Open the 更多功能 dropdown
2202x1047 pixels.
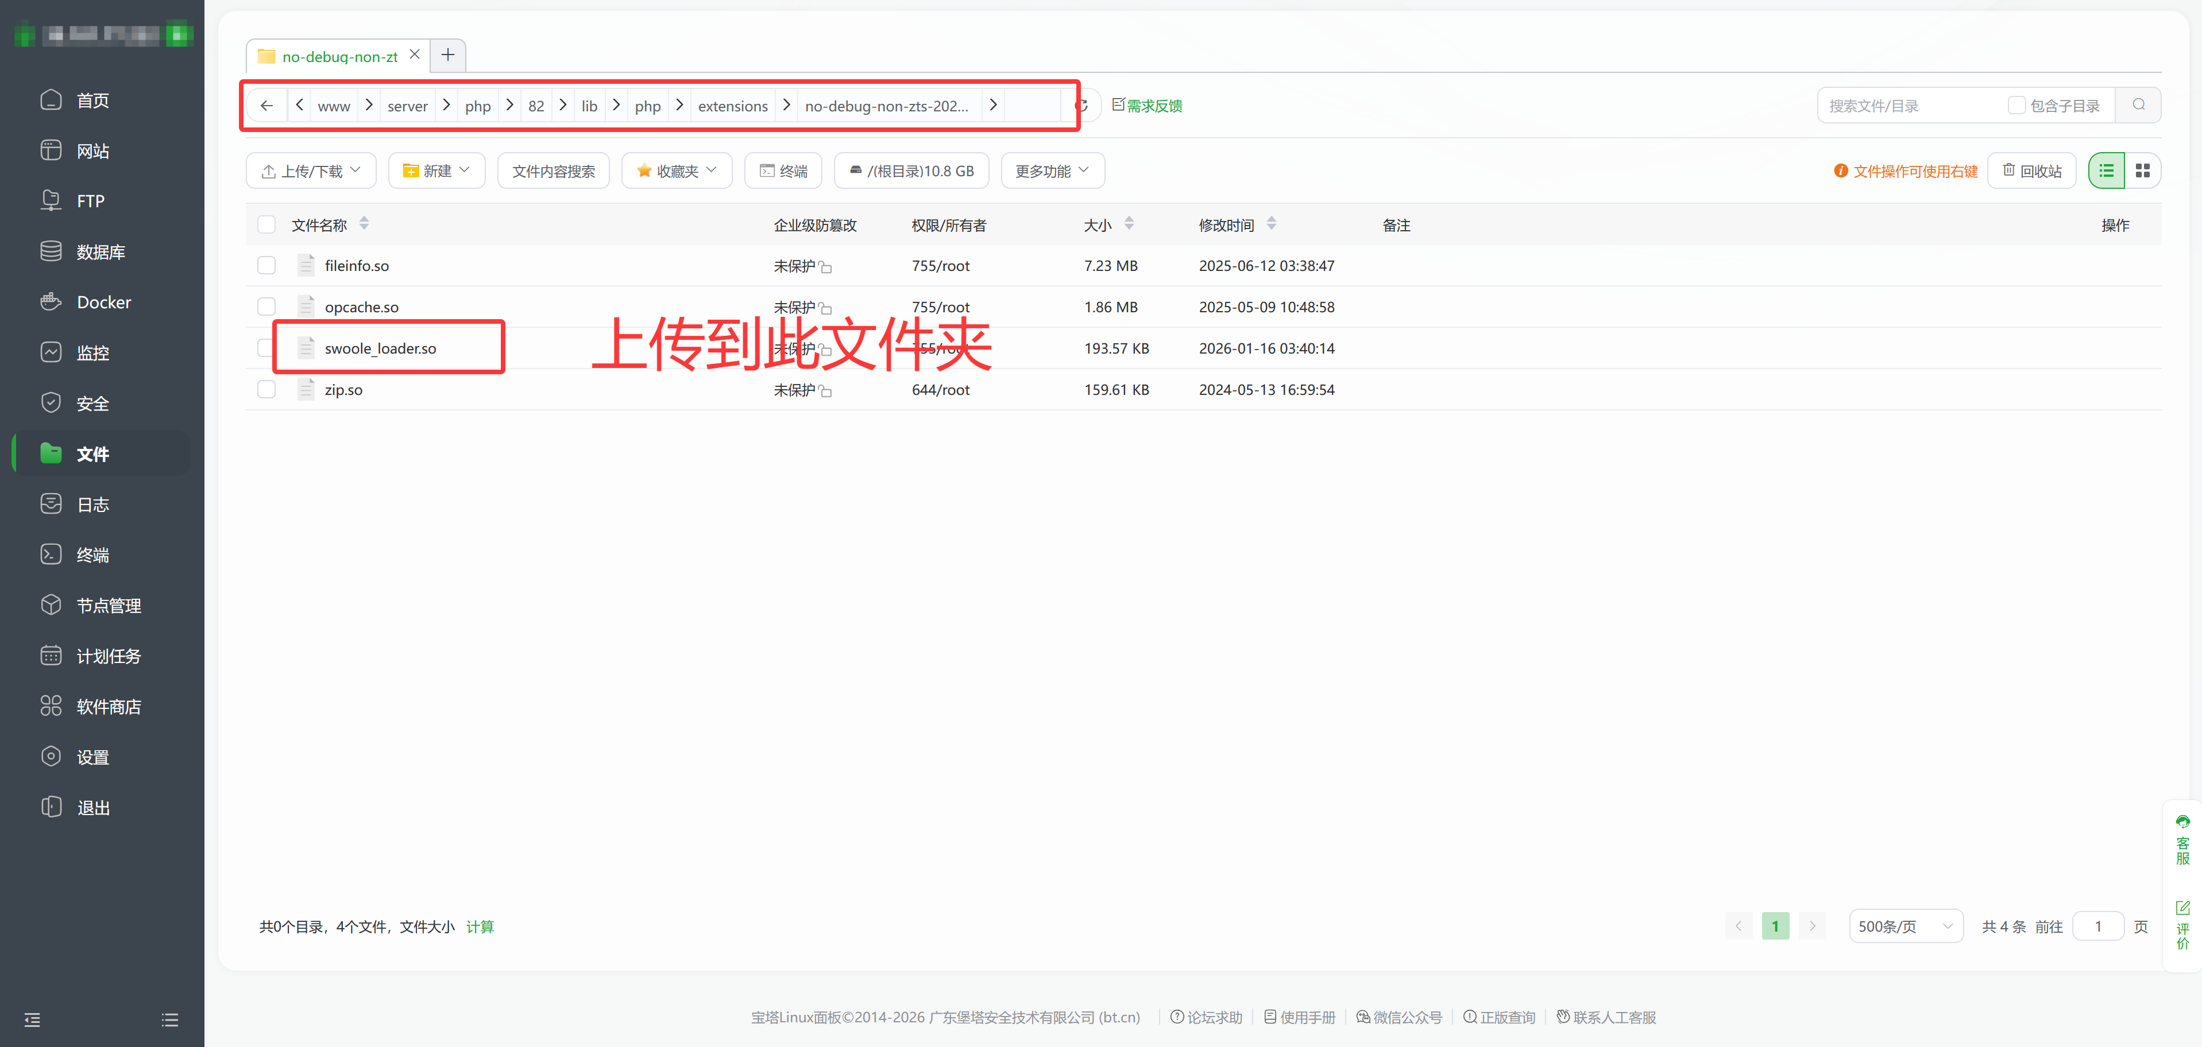[x=1052, y=171]
